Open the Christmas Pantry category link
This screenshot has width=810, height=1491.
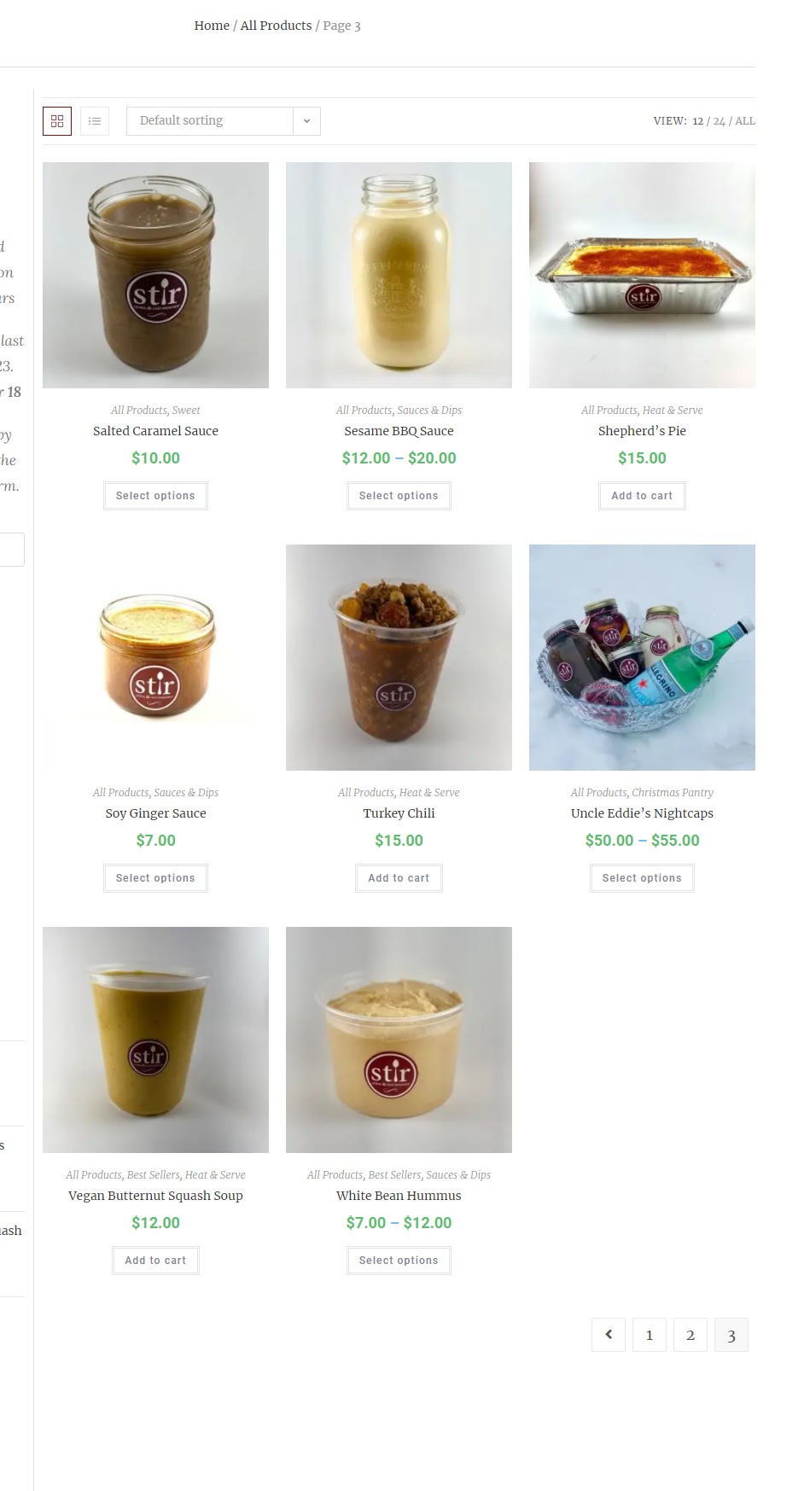tap(673, 793)
